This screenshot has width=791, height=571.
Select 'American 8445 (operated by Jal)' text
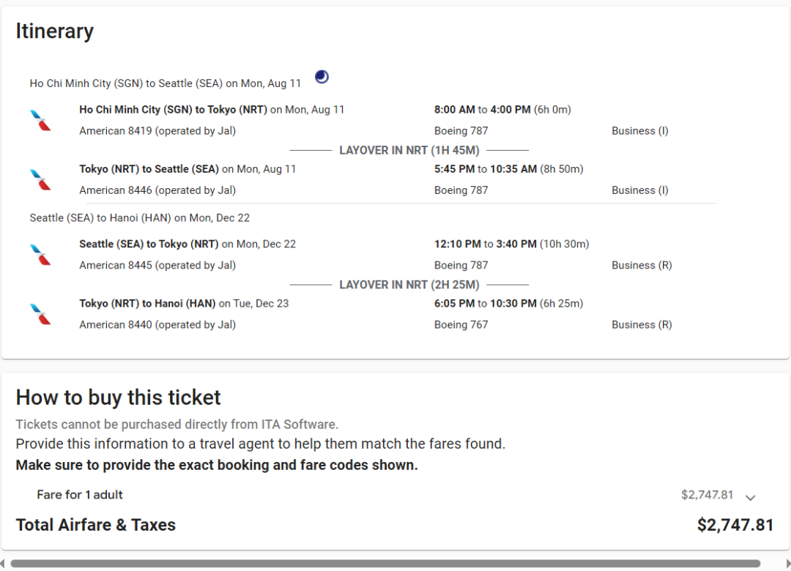click(157, 265)
